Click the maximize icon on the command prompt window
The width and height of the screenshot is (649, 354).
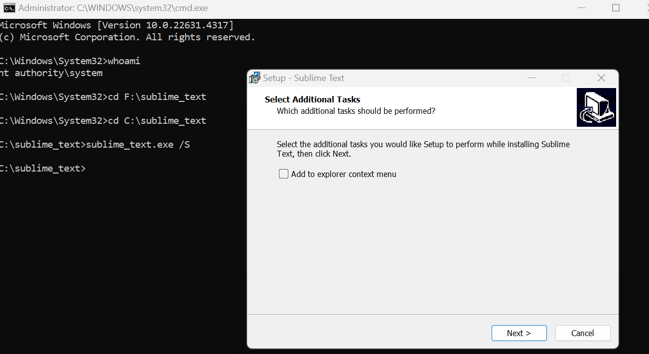(x=616, y=8)
